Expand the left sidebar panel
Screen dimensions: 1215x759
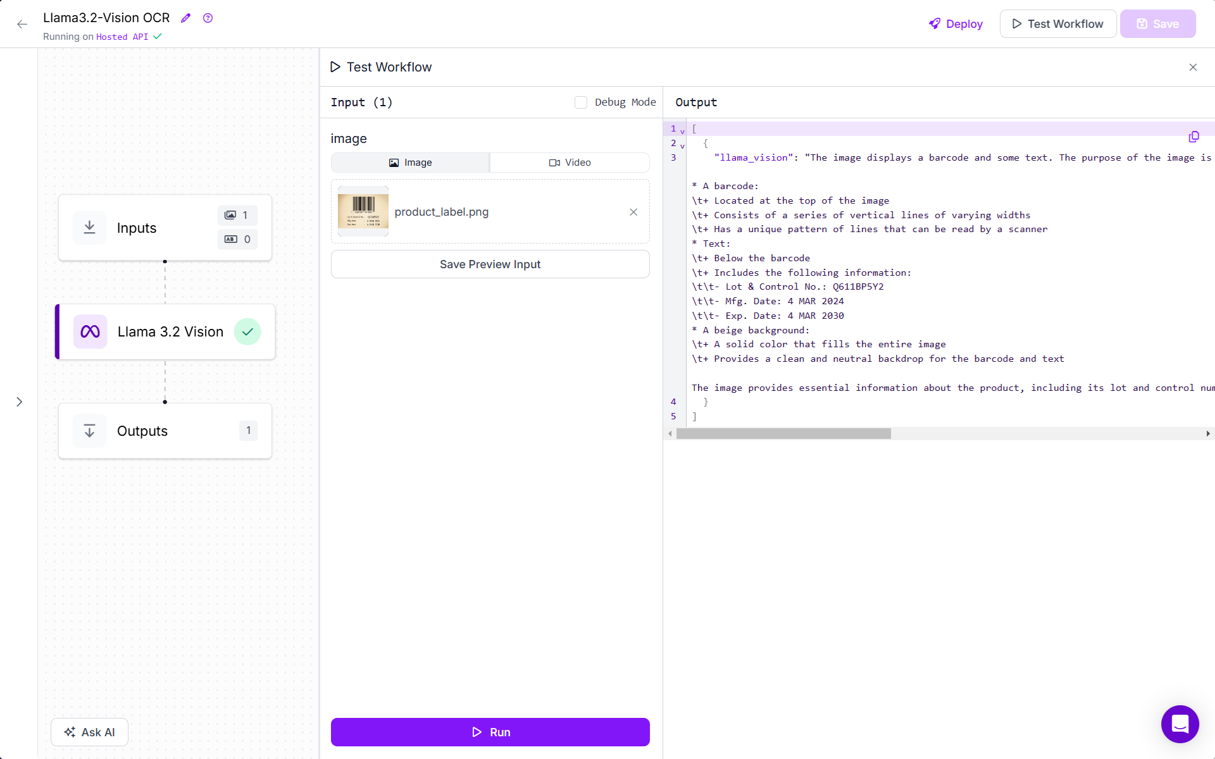pos(19,402)
